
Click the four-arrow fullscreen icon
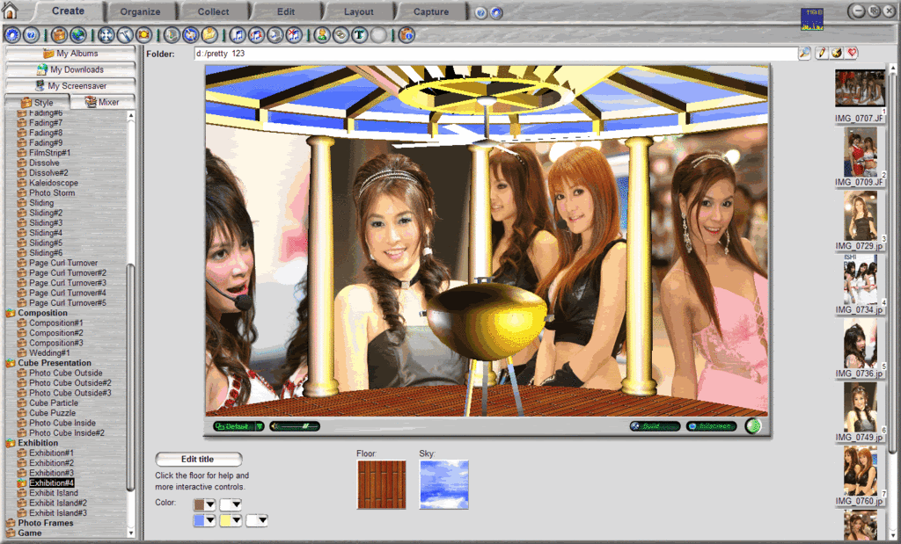pos(106,35)
